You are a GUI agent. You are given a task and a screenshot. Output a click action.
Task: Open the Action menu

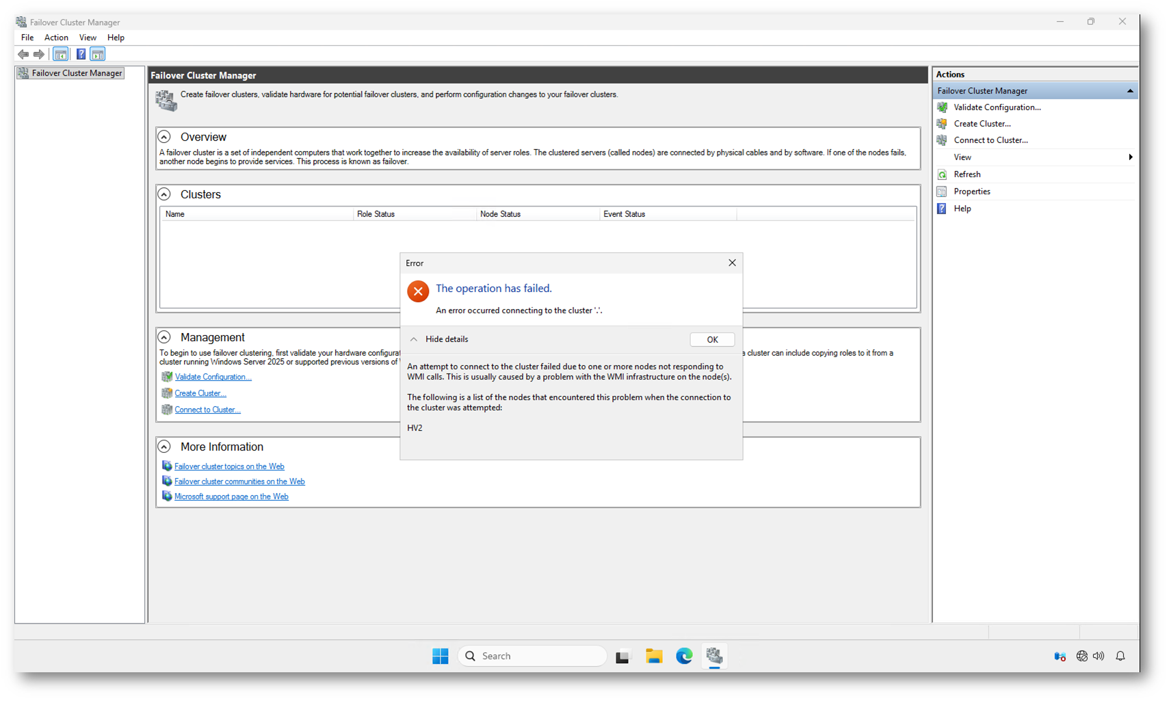56,38
